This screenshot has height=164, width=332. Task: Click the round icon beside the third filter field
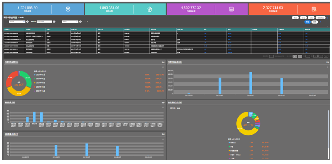click(80, 22)
